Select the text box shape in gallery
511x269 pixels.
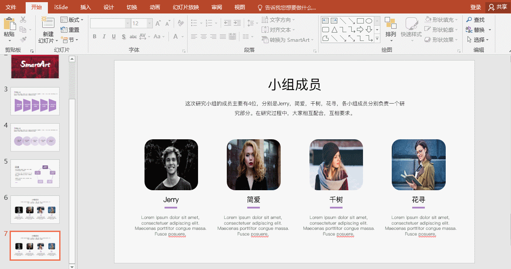[325, 20]
